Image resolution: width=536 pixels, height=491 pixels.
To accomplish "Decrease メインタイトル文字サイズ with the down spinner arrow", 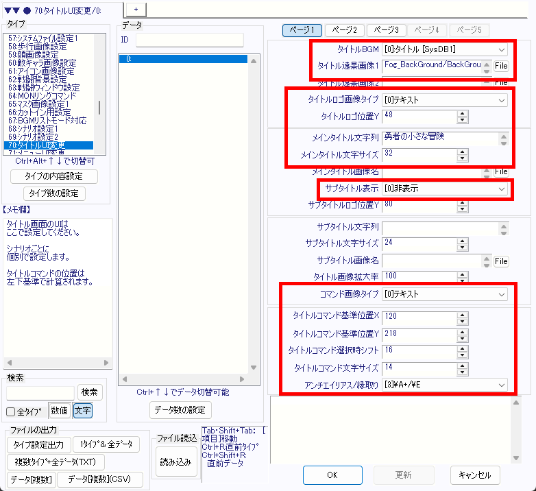I will (462, 159).
